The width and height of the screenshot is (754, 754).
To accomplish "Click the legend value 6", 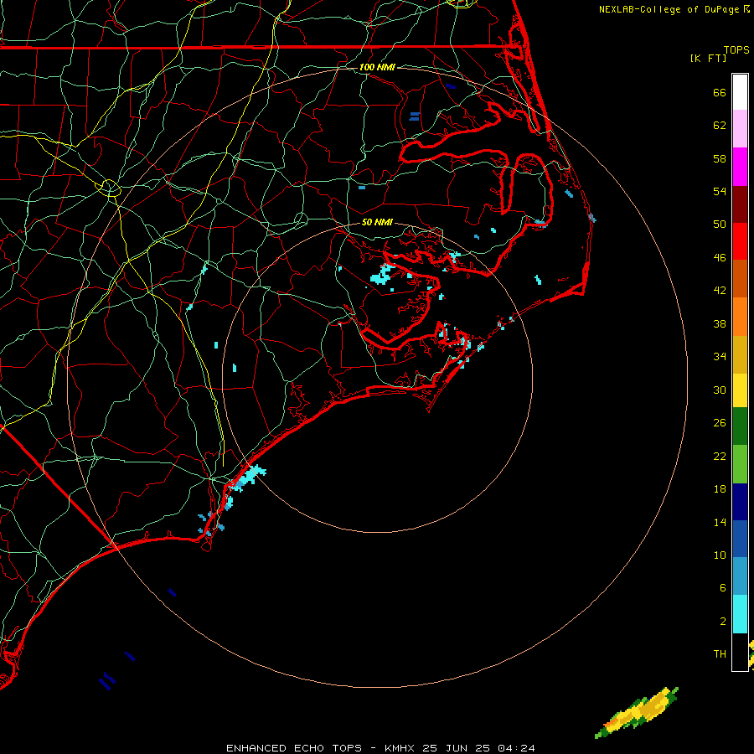I will (x=722, y=588).
